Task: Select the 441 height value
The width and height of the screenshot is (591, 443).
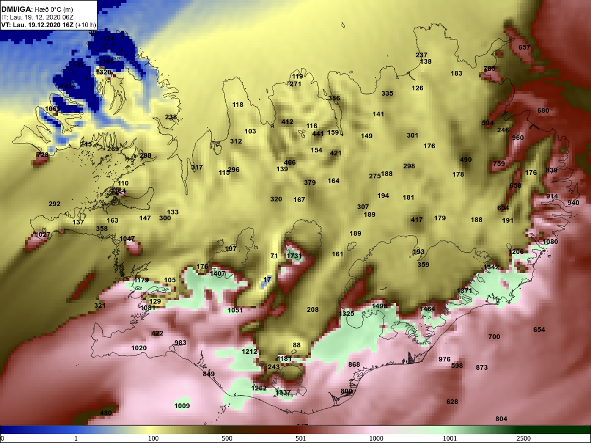Action: click(318, 133)
